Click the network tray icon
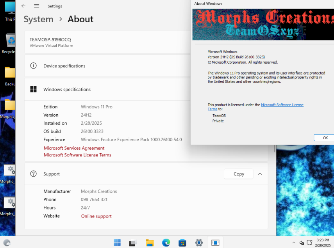 309,243
